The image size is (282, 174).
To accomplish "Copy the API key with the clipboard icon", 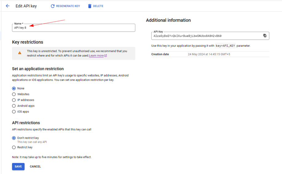I will (x=265, y=36).
